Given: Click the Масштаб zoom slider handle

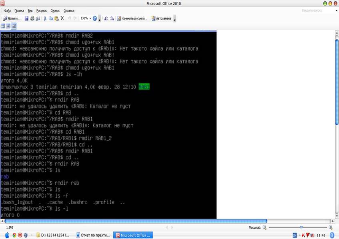Looking at the screenshot, I should click(x=301, y=227).
